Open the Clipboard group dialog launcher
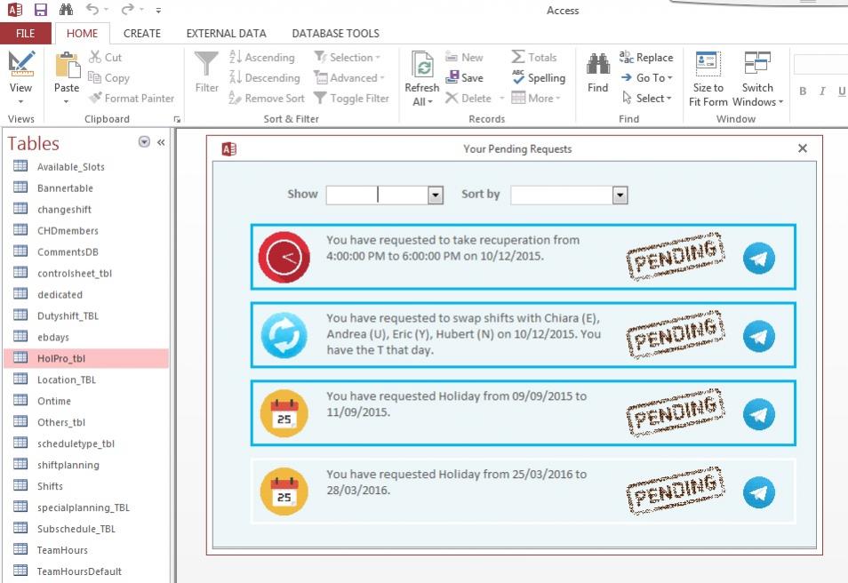This screenshot has height=583, width=848. pyautogui.click(x=177, y=119)
